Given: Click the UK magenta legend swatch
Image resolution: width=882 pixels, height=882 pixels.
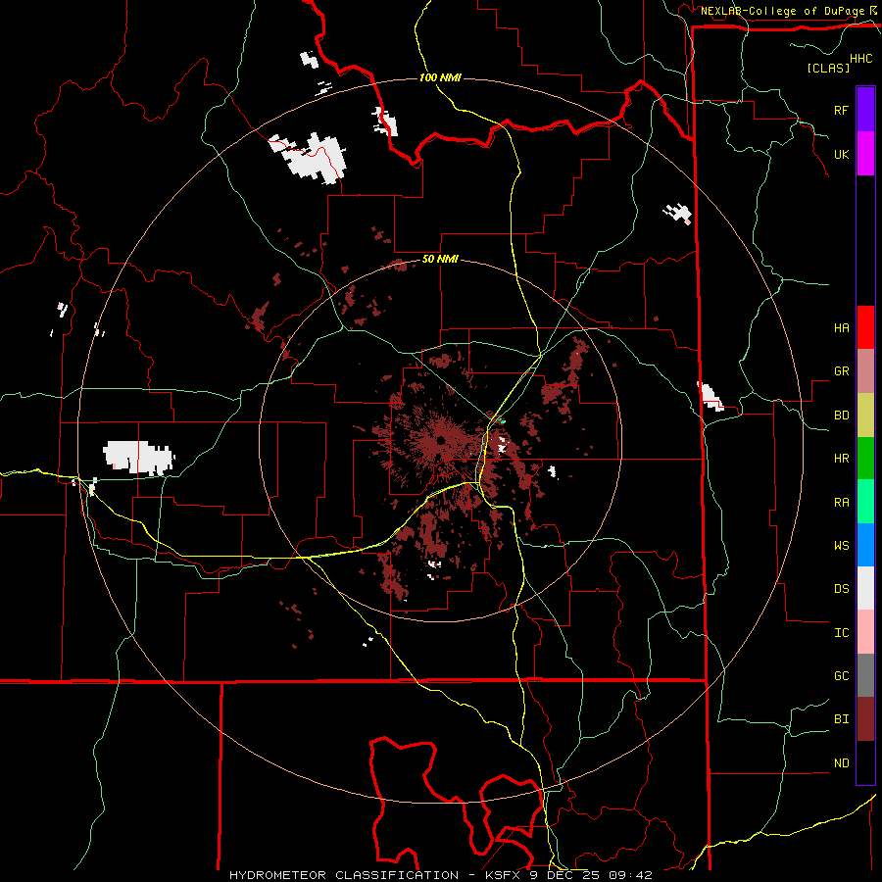Looking at the screenshot, I should coord(865,154).
